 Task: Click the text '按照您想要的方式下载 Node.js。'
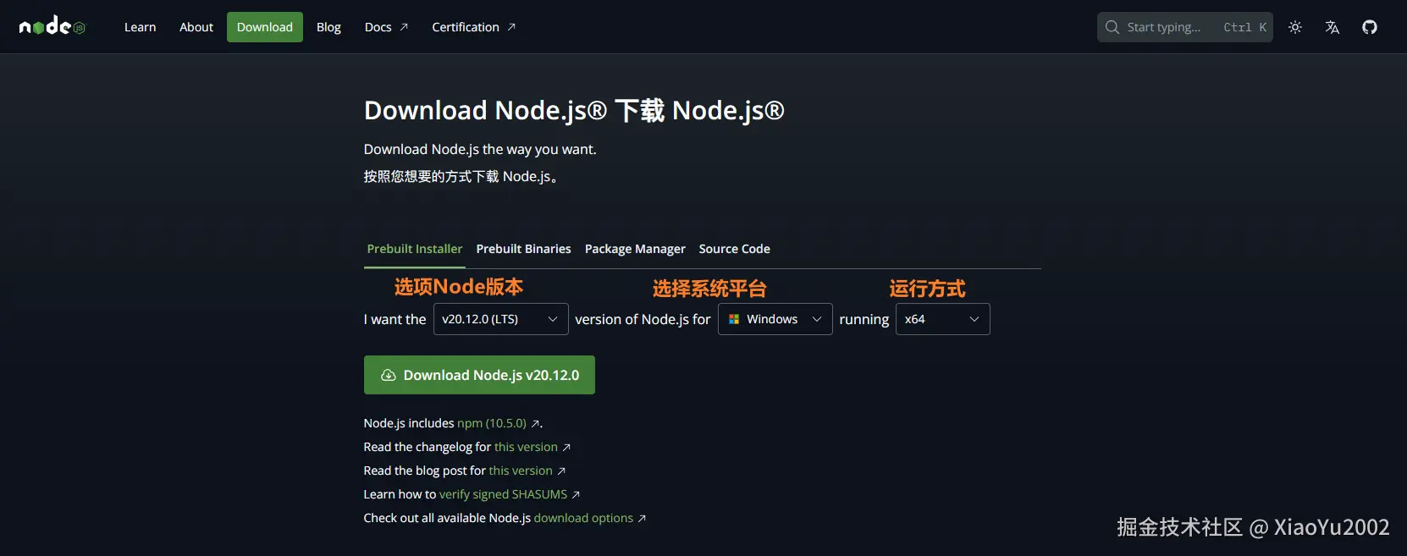[462, 176]
